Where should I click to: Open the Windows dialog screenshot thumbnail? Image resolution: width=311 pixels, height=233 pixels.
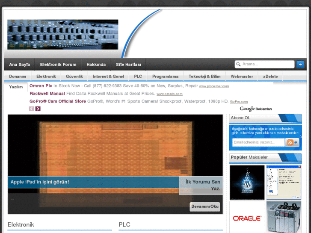[x=284, y=183]
